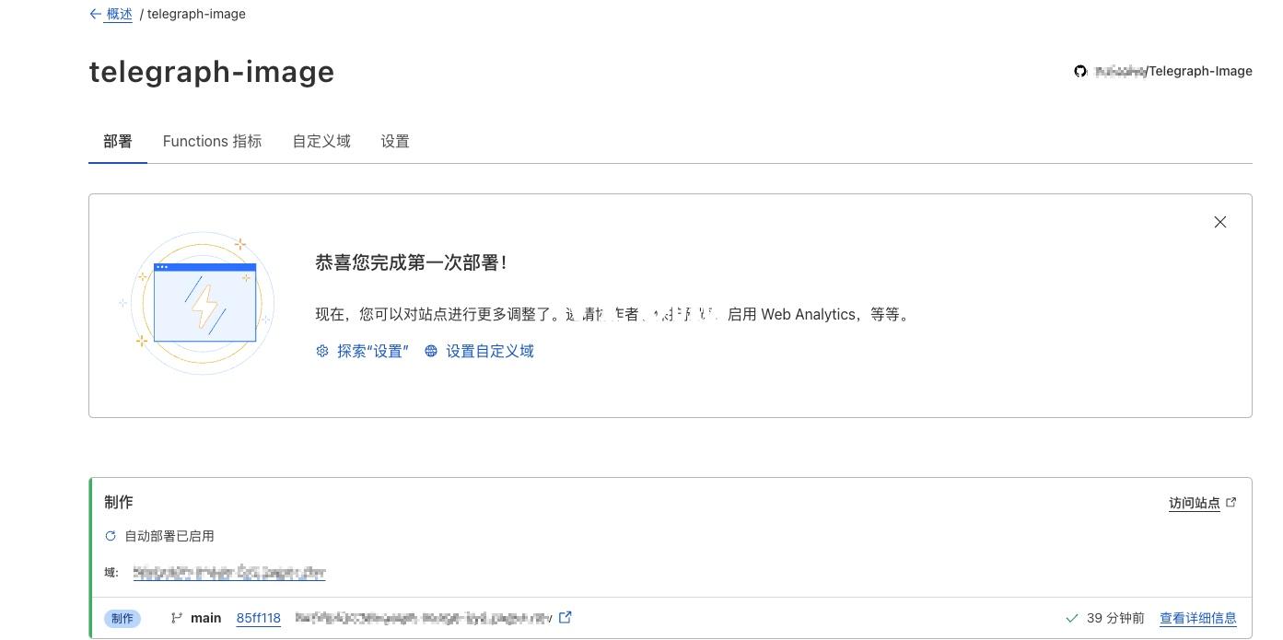1283x640 pixels.
Task: Click the git branch icon beside main
Action: click(x=177, y=618)
